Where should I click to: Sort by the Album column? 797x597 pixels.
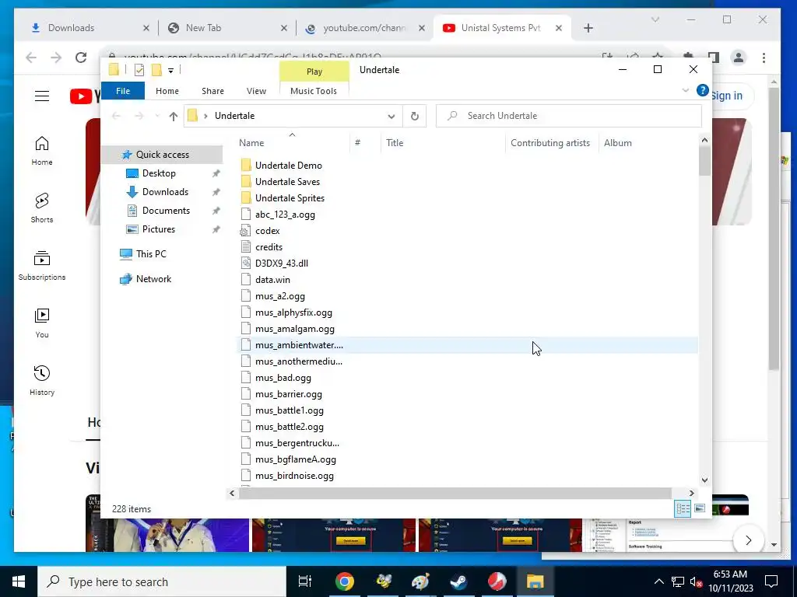click(x=648, y=143)
